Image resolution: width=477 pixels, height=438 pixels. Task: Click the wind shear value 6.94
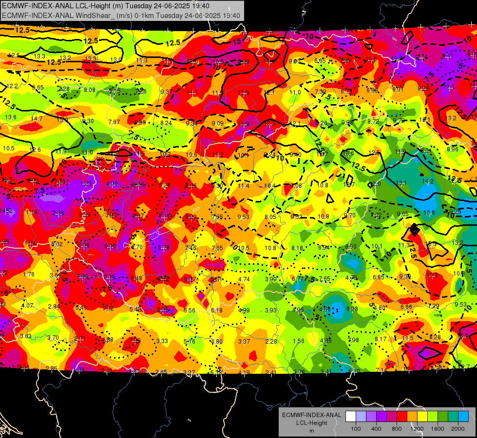[324, 247]
